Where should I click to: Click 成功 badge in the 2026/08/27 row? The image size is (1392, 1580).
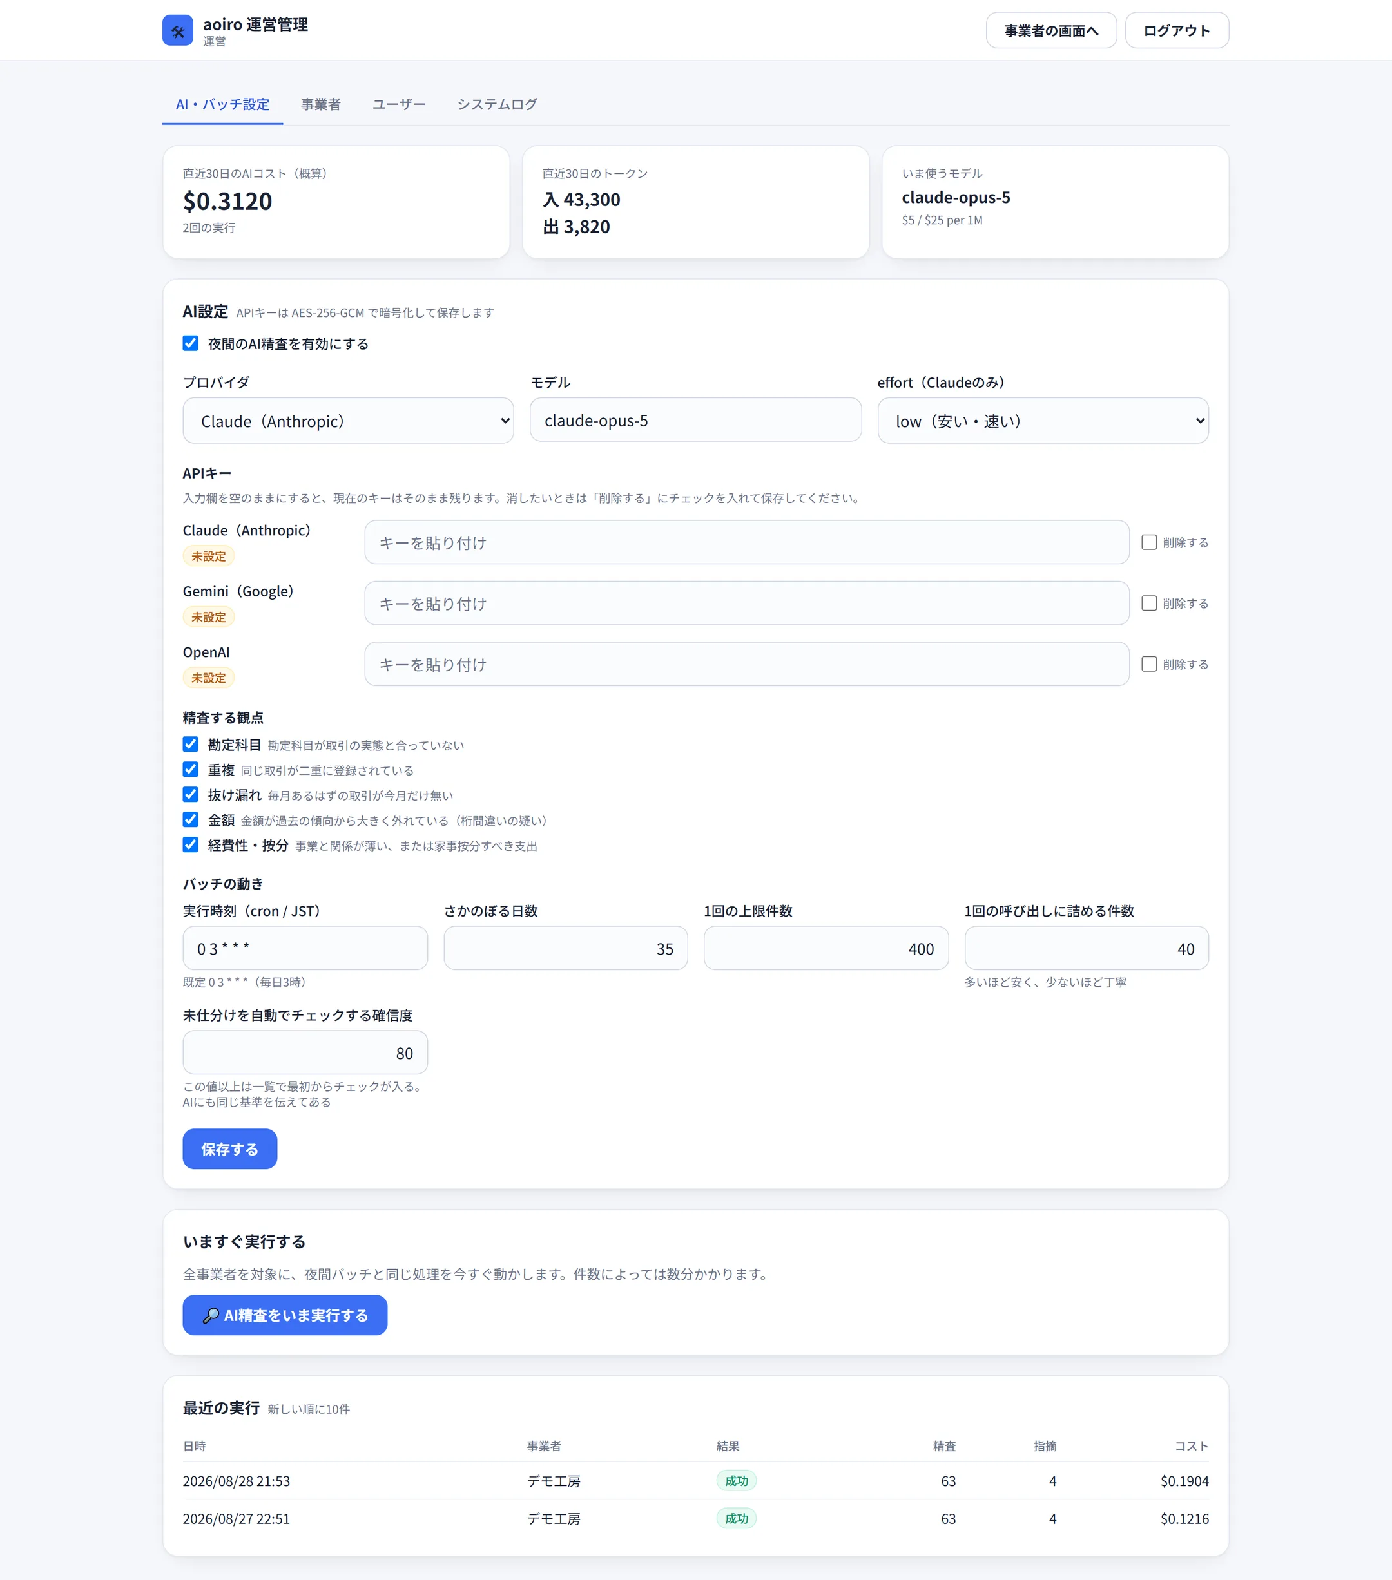(736, 1519)
